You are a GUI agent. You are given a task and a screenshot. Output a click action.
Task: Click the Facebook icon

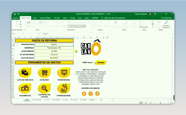coord(97,94)
